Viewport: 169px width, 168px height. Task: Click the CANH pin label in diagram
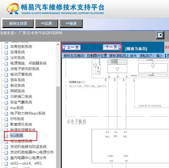point(111,156)
